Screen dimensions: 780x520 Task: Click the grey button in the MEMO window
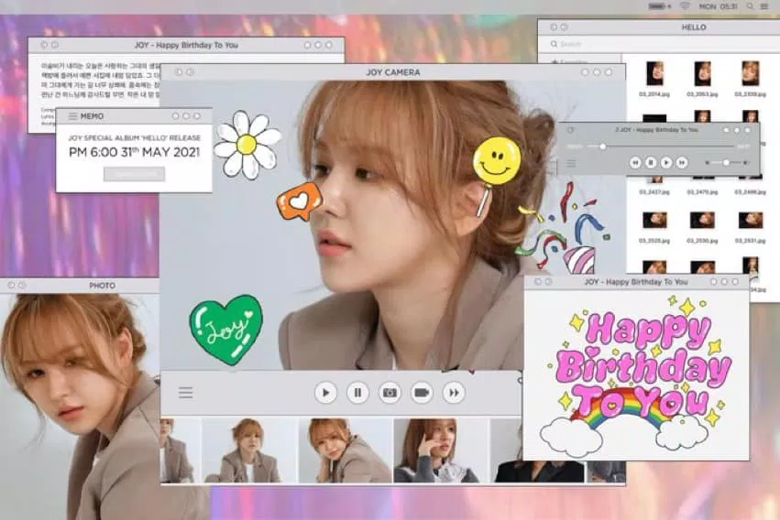coord(134,174)
